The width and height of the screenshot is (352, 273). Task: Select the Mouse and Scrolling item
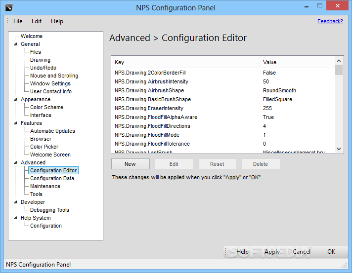(x=54, y=76)
